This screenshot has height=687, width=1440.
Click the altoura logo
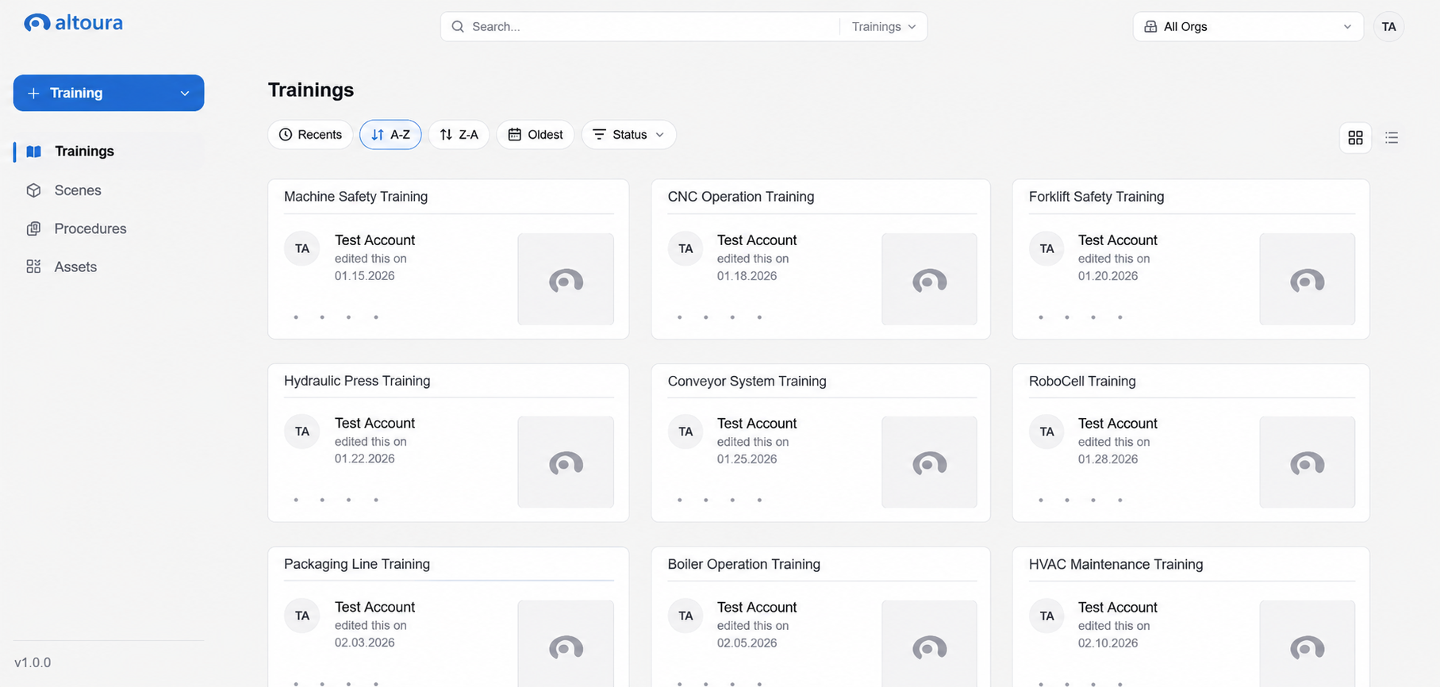pyautogui.click(x=73, y=23)
